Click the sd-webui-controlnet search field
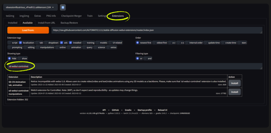This screenshot has width=271, height=133. [x=132, y=66]
